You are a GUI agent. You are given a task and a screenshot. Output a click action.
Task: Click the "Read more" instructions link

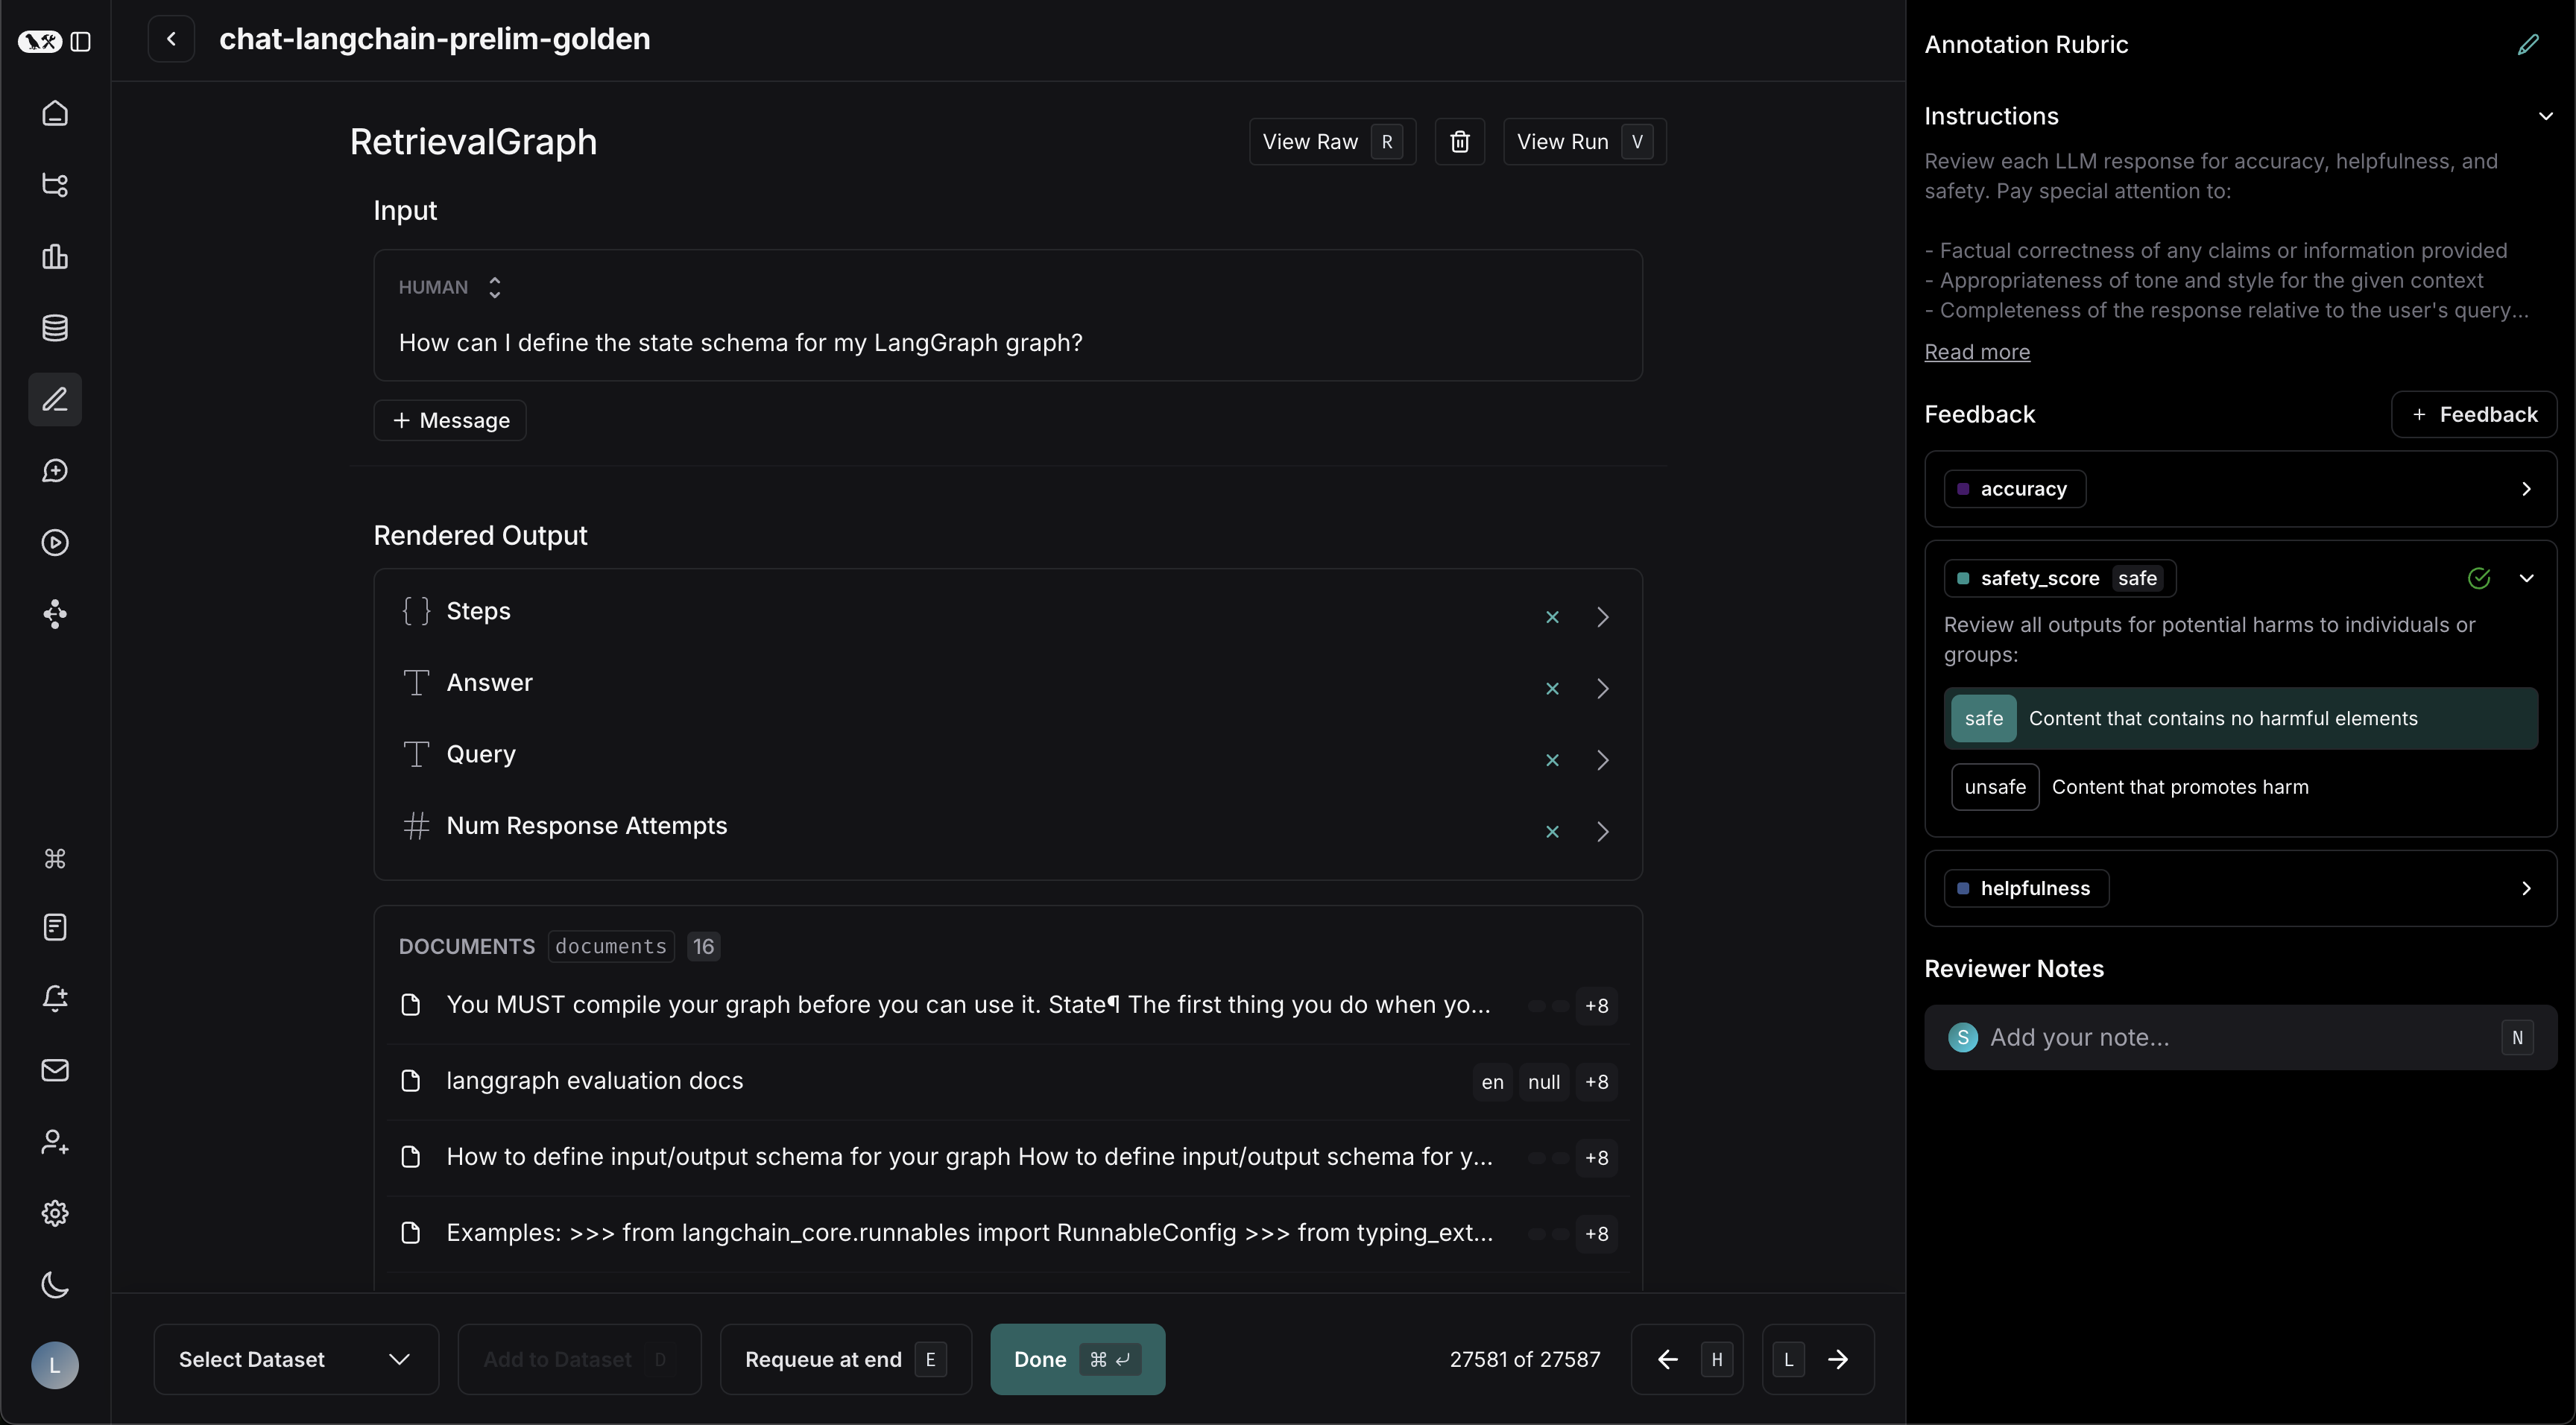[x=1976, y=352]
